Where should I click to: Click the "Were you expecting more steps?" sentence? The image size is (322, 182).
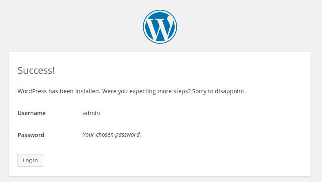pos(147,91)
